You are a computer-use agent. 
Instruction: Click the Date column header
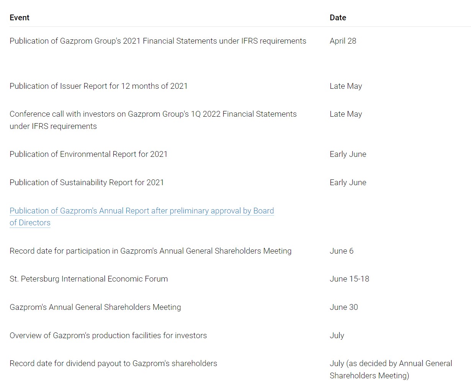(x=338, y=18)
